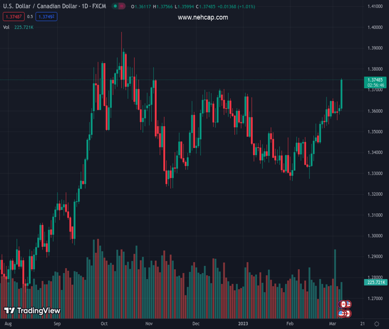Click the Vol indicator legend label
The width and height of the screenshot is (389, 329).
7,27
